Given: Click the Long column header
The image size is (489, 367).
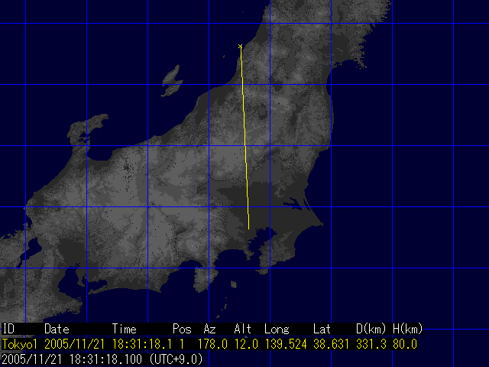Looking at the screenshot, I should 277,329.
